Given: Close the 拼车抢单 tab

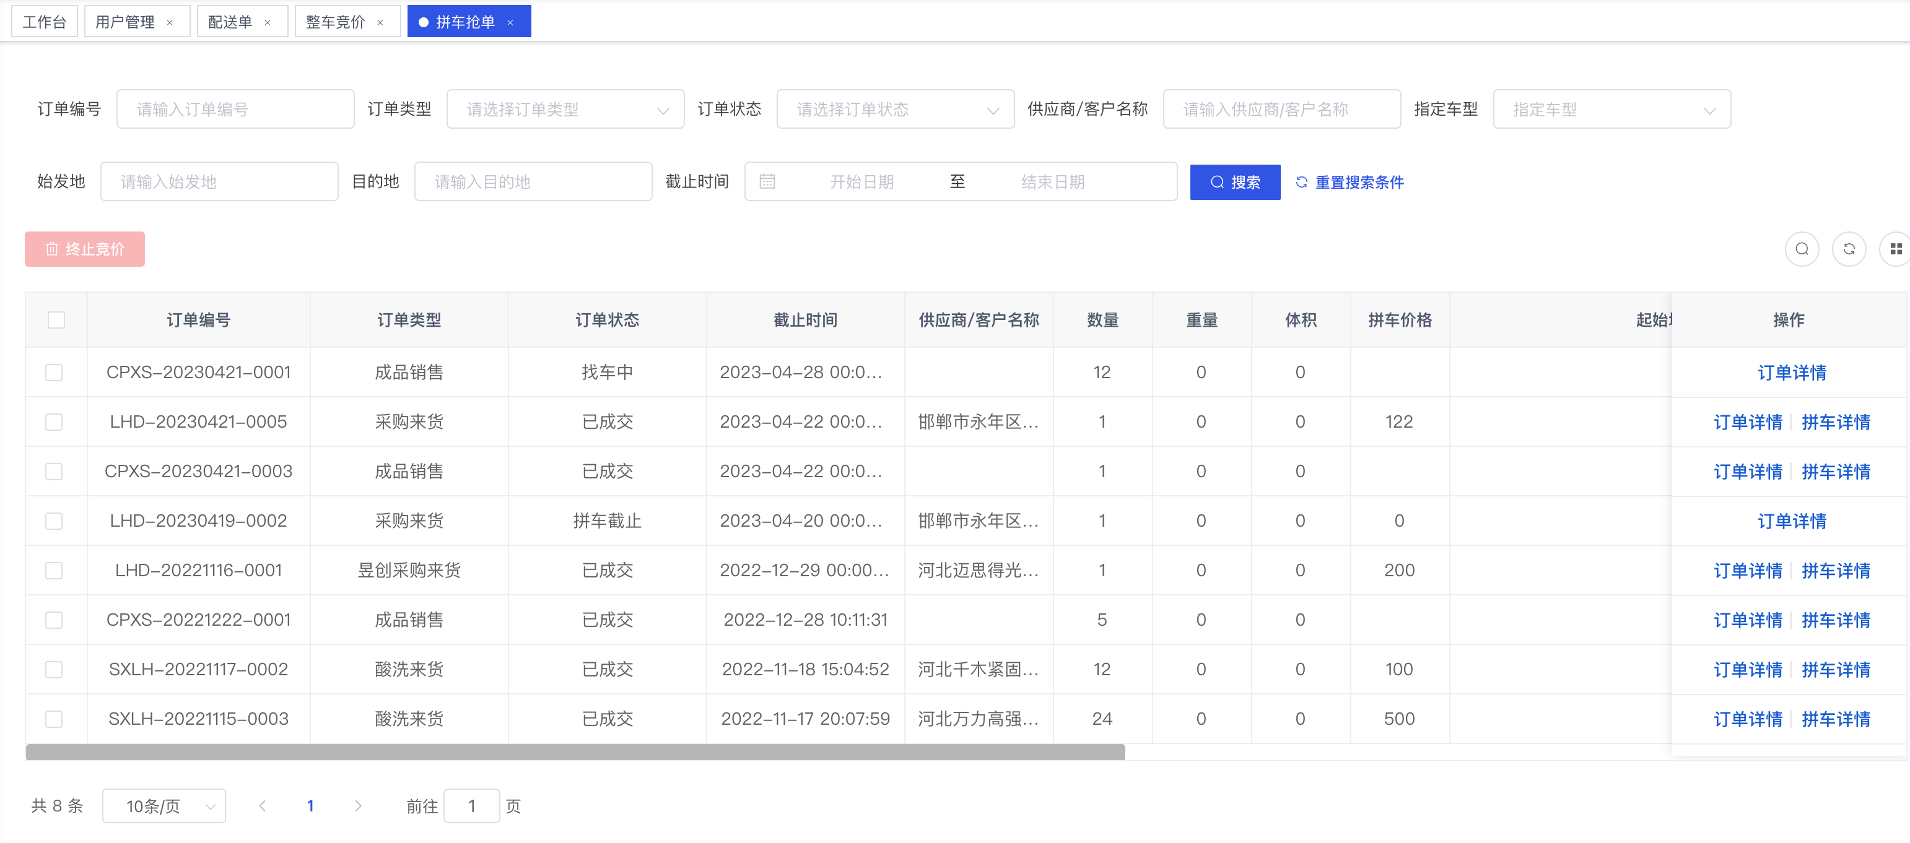Looking at the screenshot, I should (x=510, y=22).
